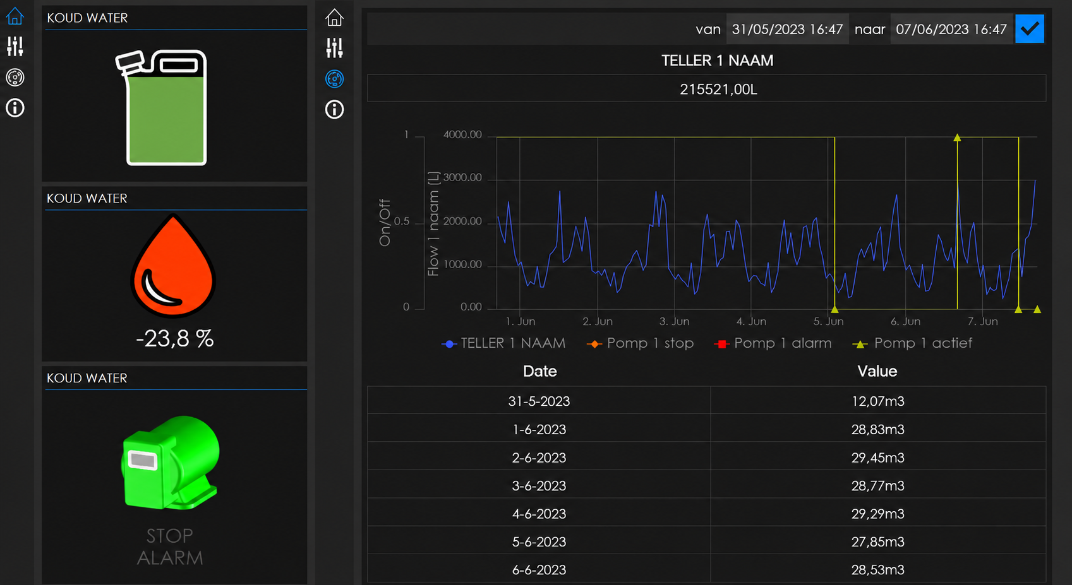Click the 4000.00 y-axis label
The image size is (1072, 585).
[x=462, y=134]
